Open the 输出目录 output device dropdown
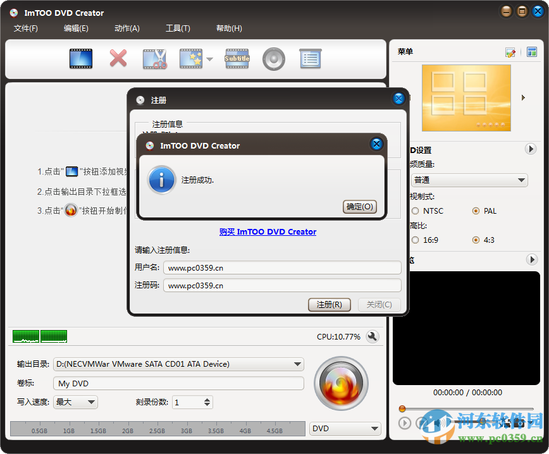 (x=297, y=364)
